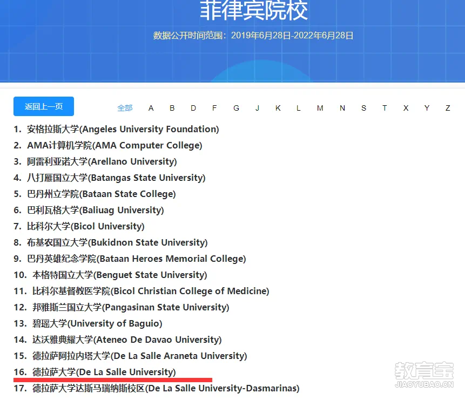This screenshot has width=465, height=400.
Task: Filter schools by letter S
Action: coord(363,108)
